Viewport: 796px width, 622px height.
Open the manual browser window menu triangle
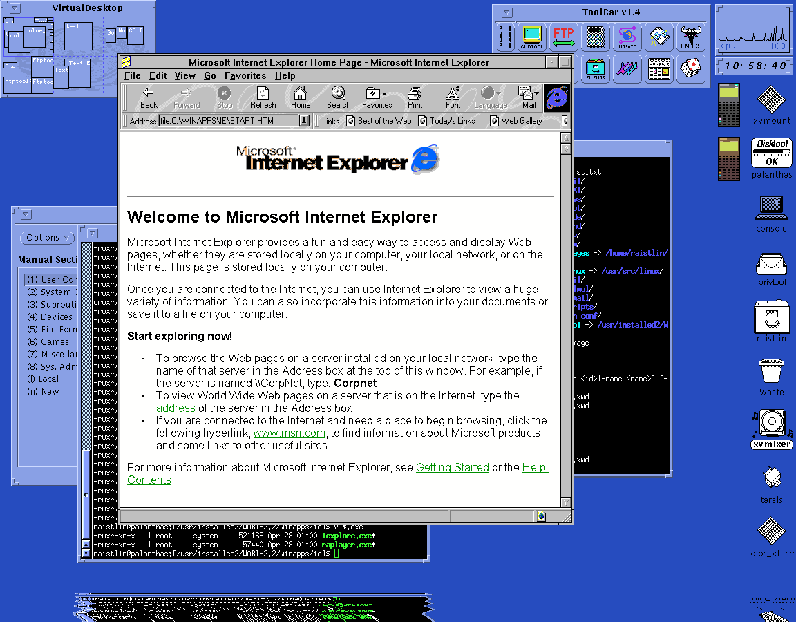click(26, 214)
